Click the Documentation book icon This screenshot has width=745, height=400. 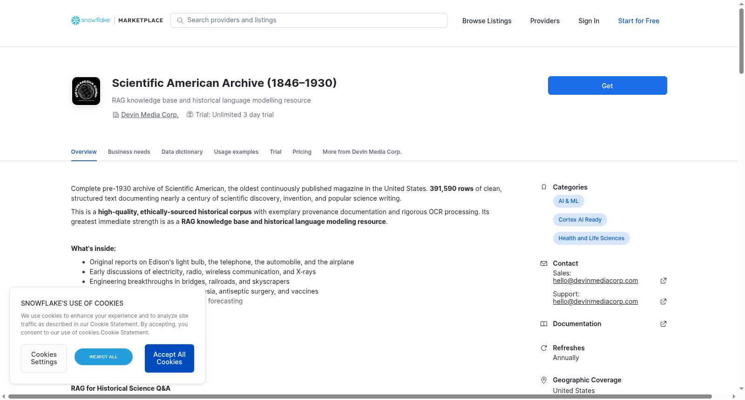pyautogui.click(x=543, y=324)
